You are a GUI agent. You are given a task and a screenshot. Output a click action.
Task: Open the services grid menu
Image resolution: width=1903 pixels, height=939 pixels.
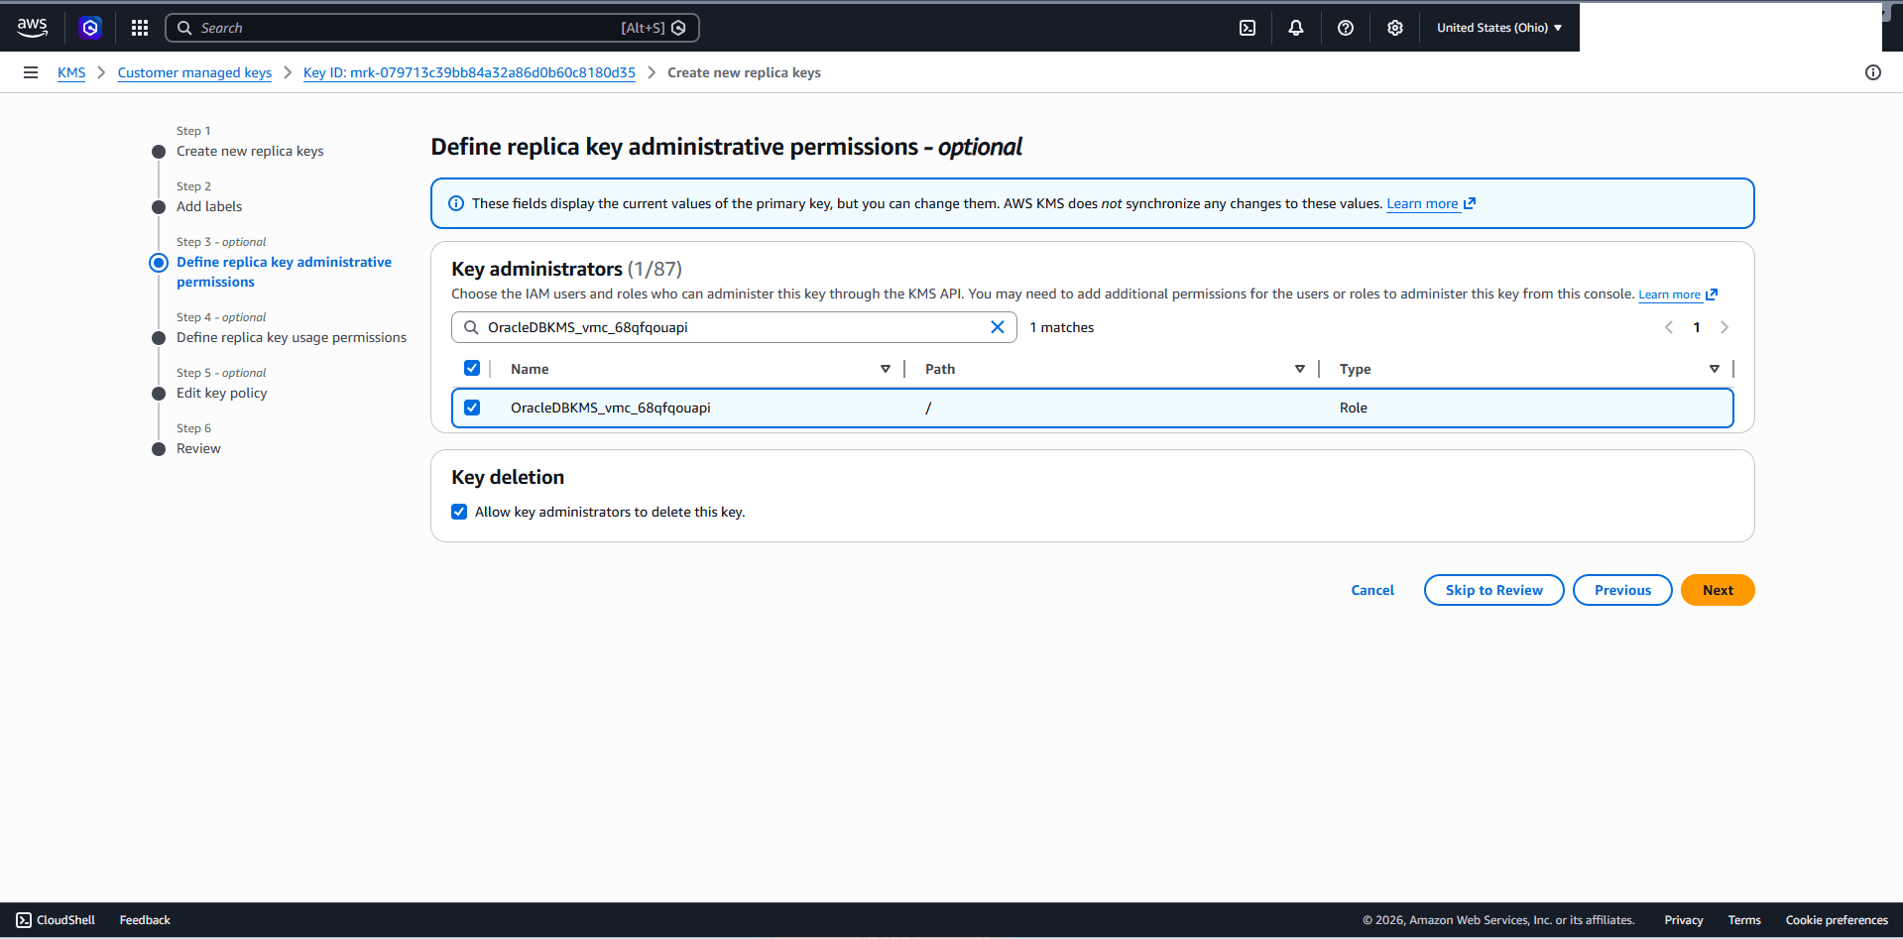140,28
